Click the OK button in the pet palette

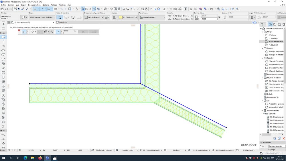pos(83,32)
